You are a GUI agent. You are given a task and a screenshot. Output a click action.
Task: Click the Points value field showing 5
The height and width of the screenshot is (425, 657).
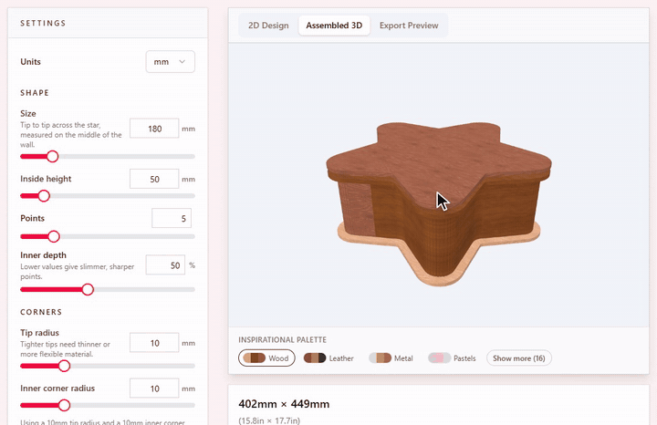pyautogui.click(x=172, y=218)
